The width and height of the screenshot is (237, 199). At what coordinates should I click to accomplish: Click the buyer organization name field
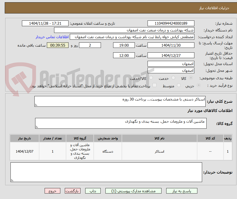tap(124, 30)
